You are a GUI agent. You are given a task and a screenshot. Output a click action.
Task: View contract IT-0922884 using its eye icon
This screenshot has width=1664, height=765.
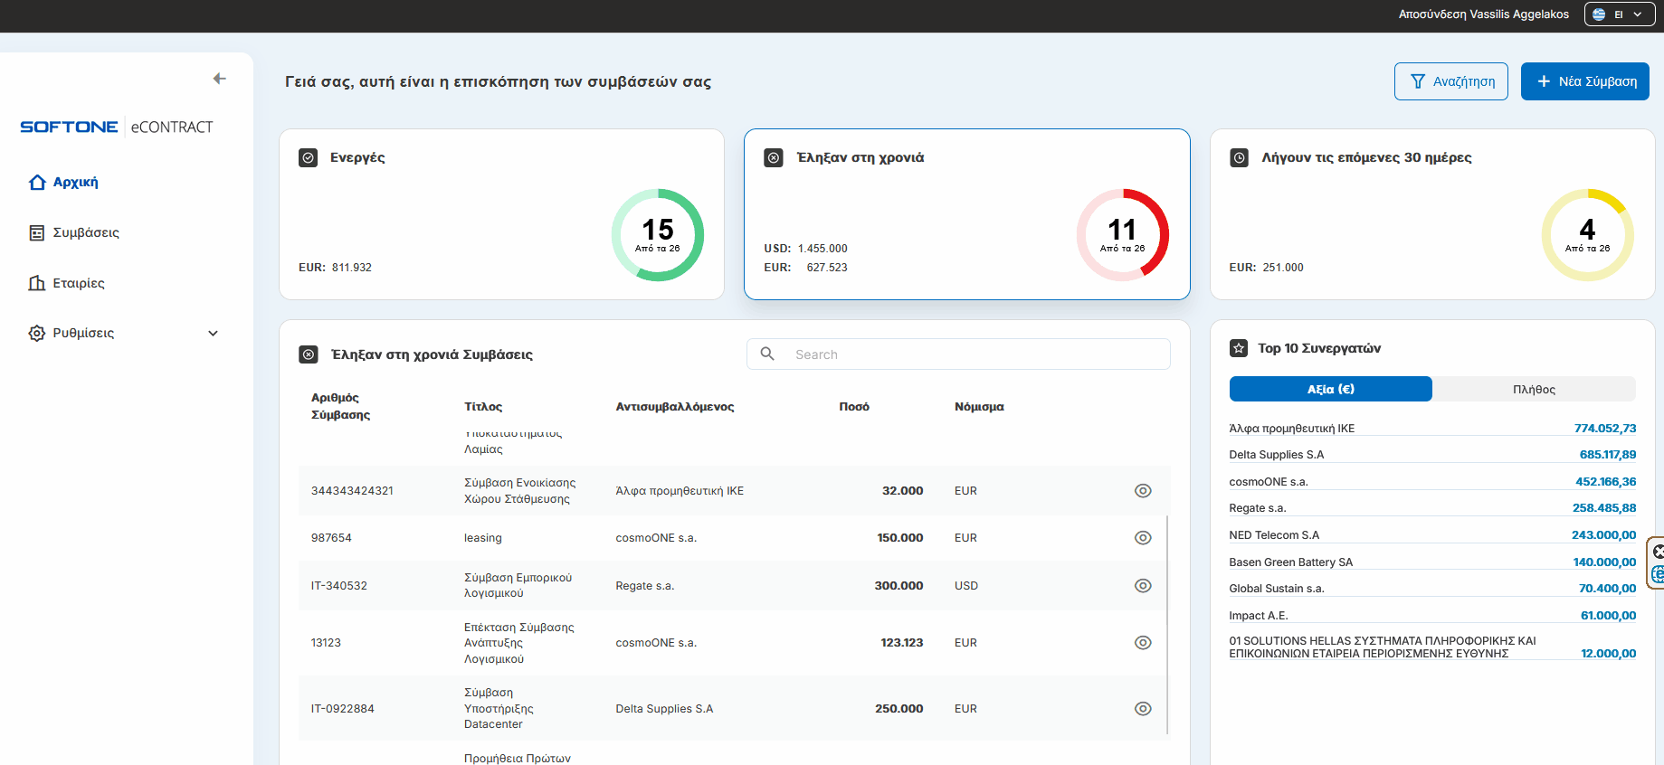tap(1143, 709)
